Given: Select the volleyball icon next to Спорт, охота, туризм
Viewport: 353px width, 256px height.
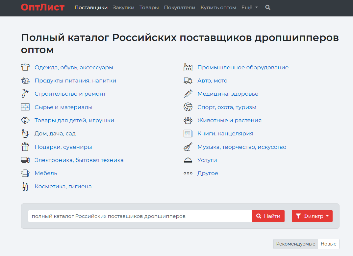Looking at the screenshot, I should [188, 107].
